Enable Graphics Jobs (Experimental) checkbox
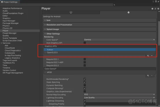 [85, 92]
